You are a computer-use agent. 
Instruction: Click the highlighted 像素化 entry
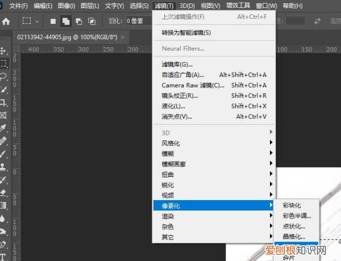click(x=213, y=205)
